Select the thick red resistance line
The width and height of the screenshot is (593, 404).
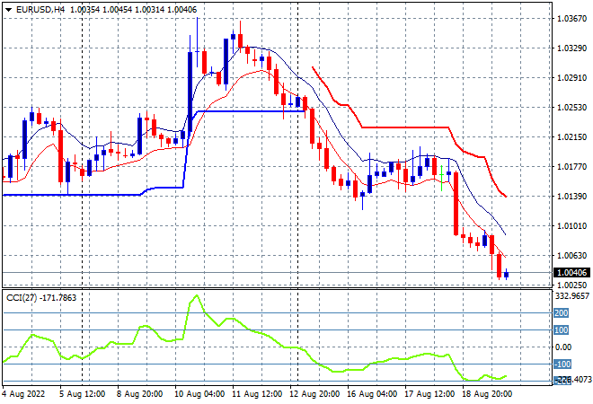tap(404, 127)
